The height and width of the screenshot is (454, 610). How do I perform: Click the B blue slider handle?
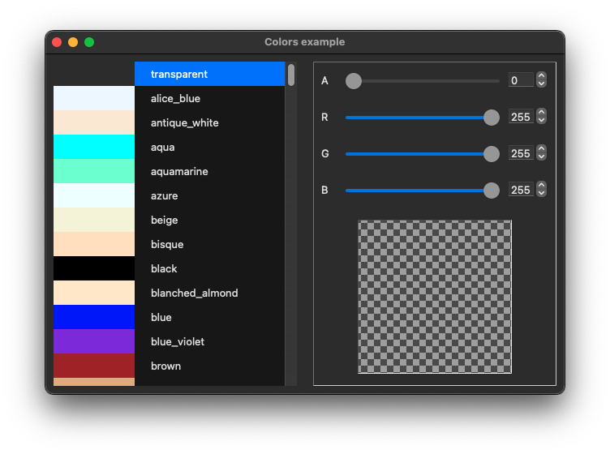(492, 191)
